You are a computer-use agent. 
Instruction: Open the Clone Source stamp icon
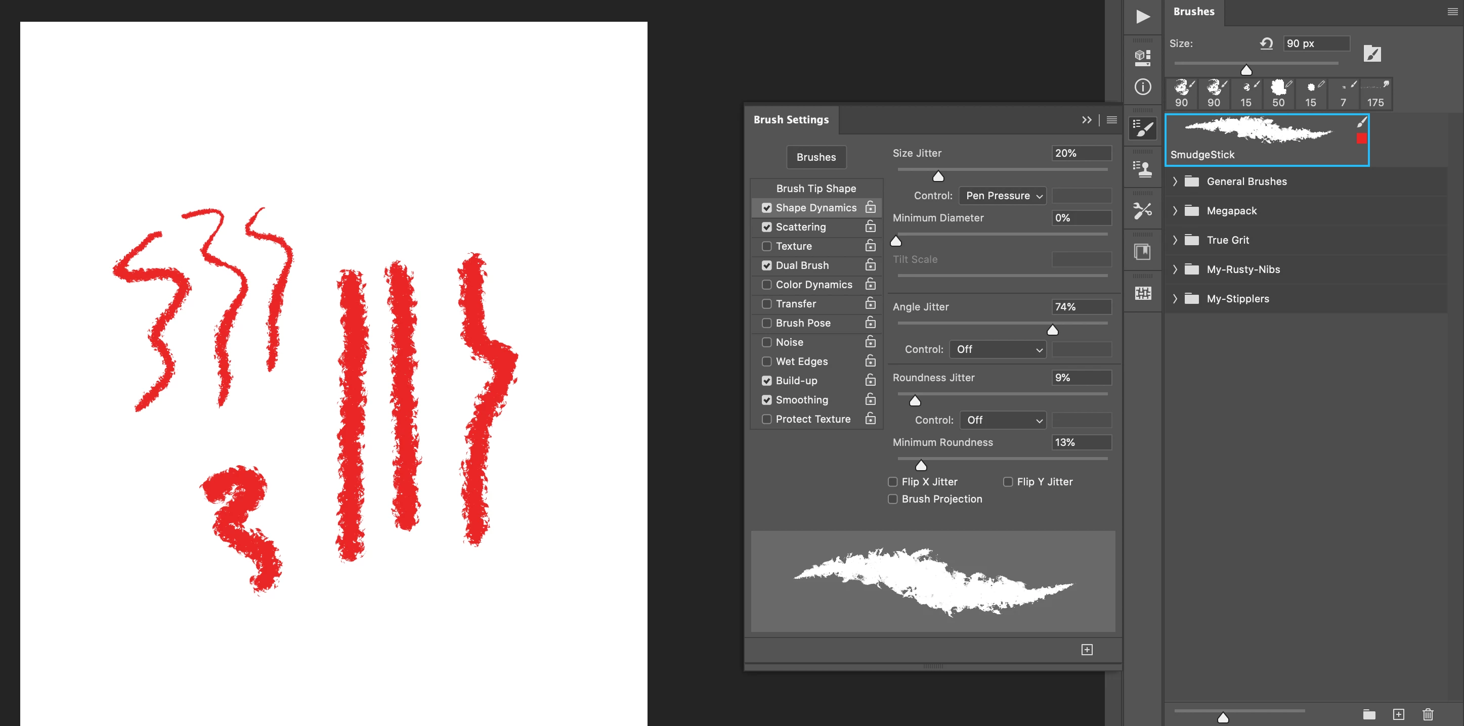(1142, 169)
